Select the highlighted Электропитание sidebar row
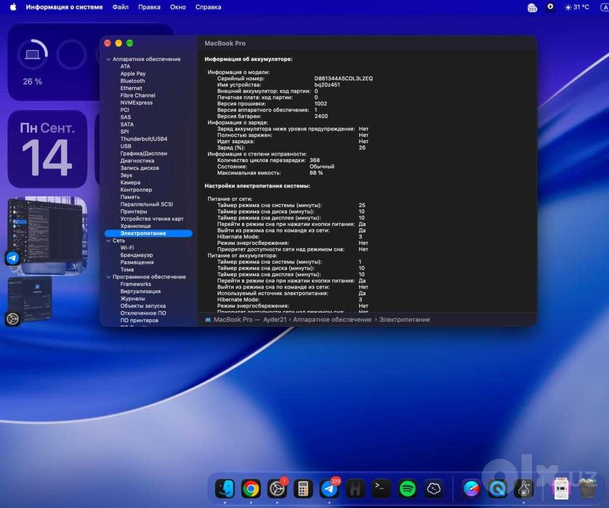Screen dimensions: 609x508 [x=148, y=233]
